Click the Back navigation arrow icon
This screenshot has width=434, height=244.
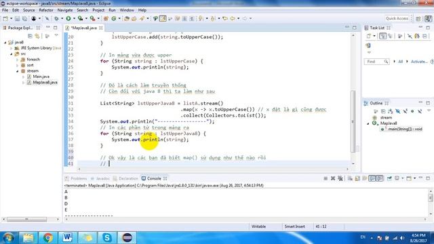click(233, 18)
